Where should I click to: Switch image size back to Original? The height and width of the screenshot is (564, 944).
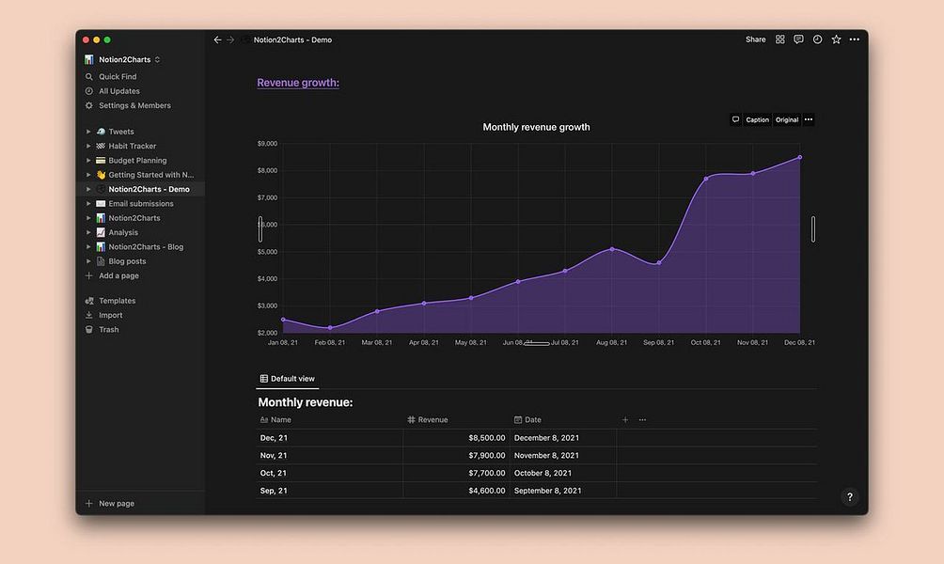pos(786,119)
